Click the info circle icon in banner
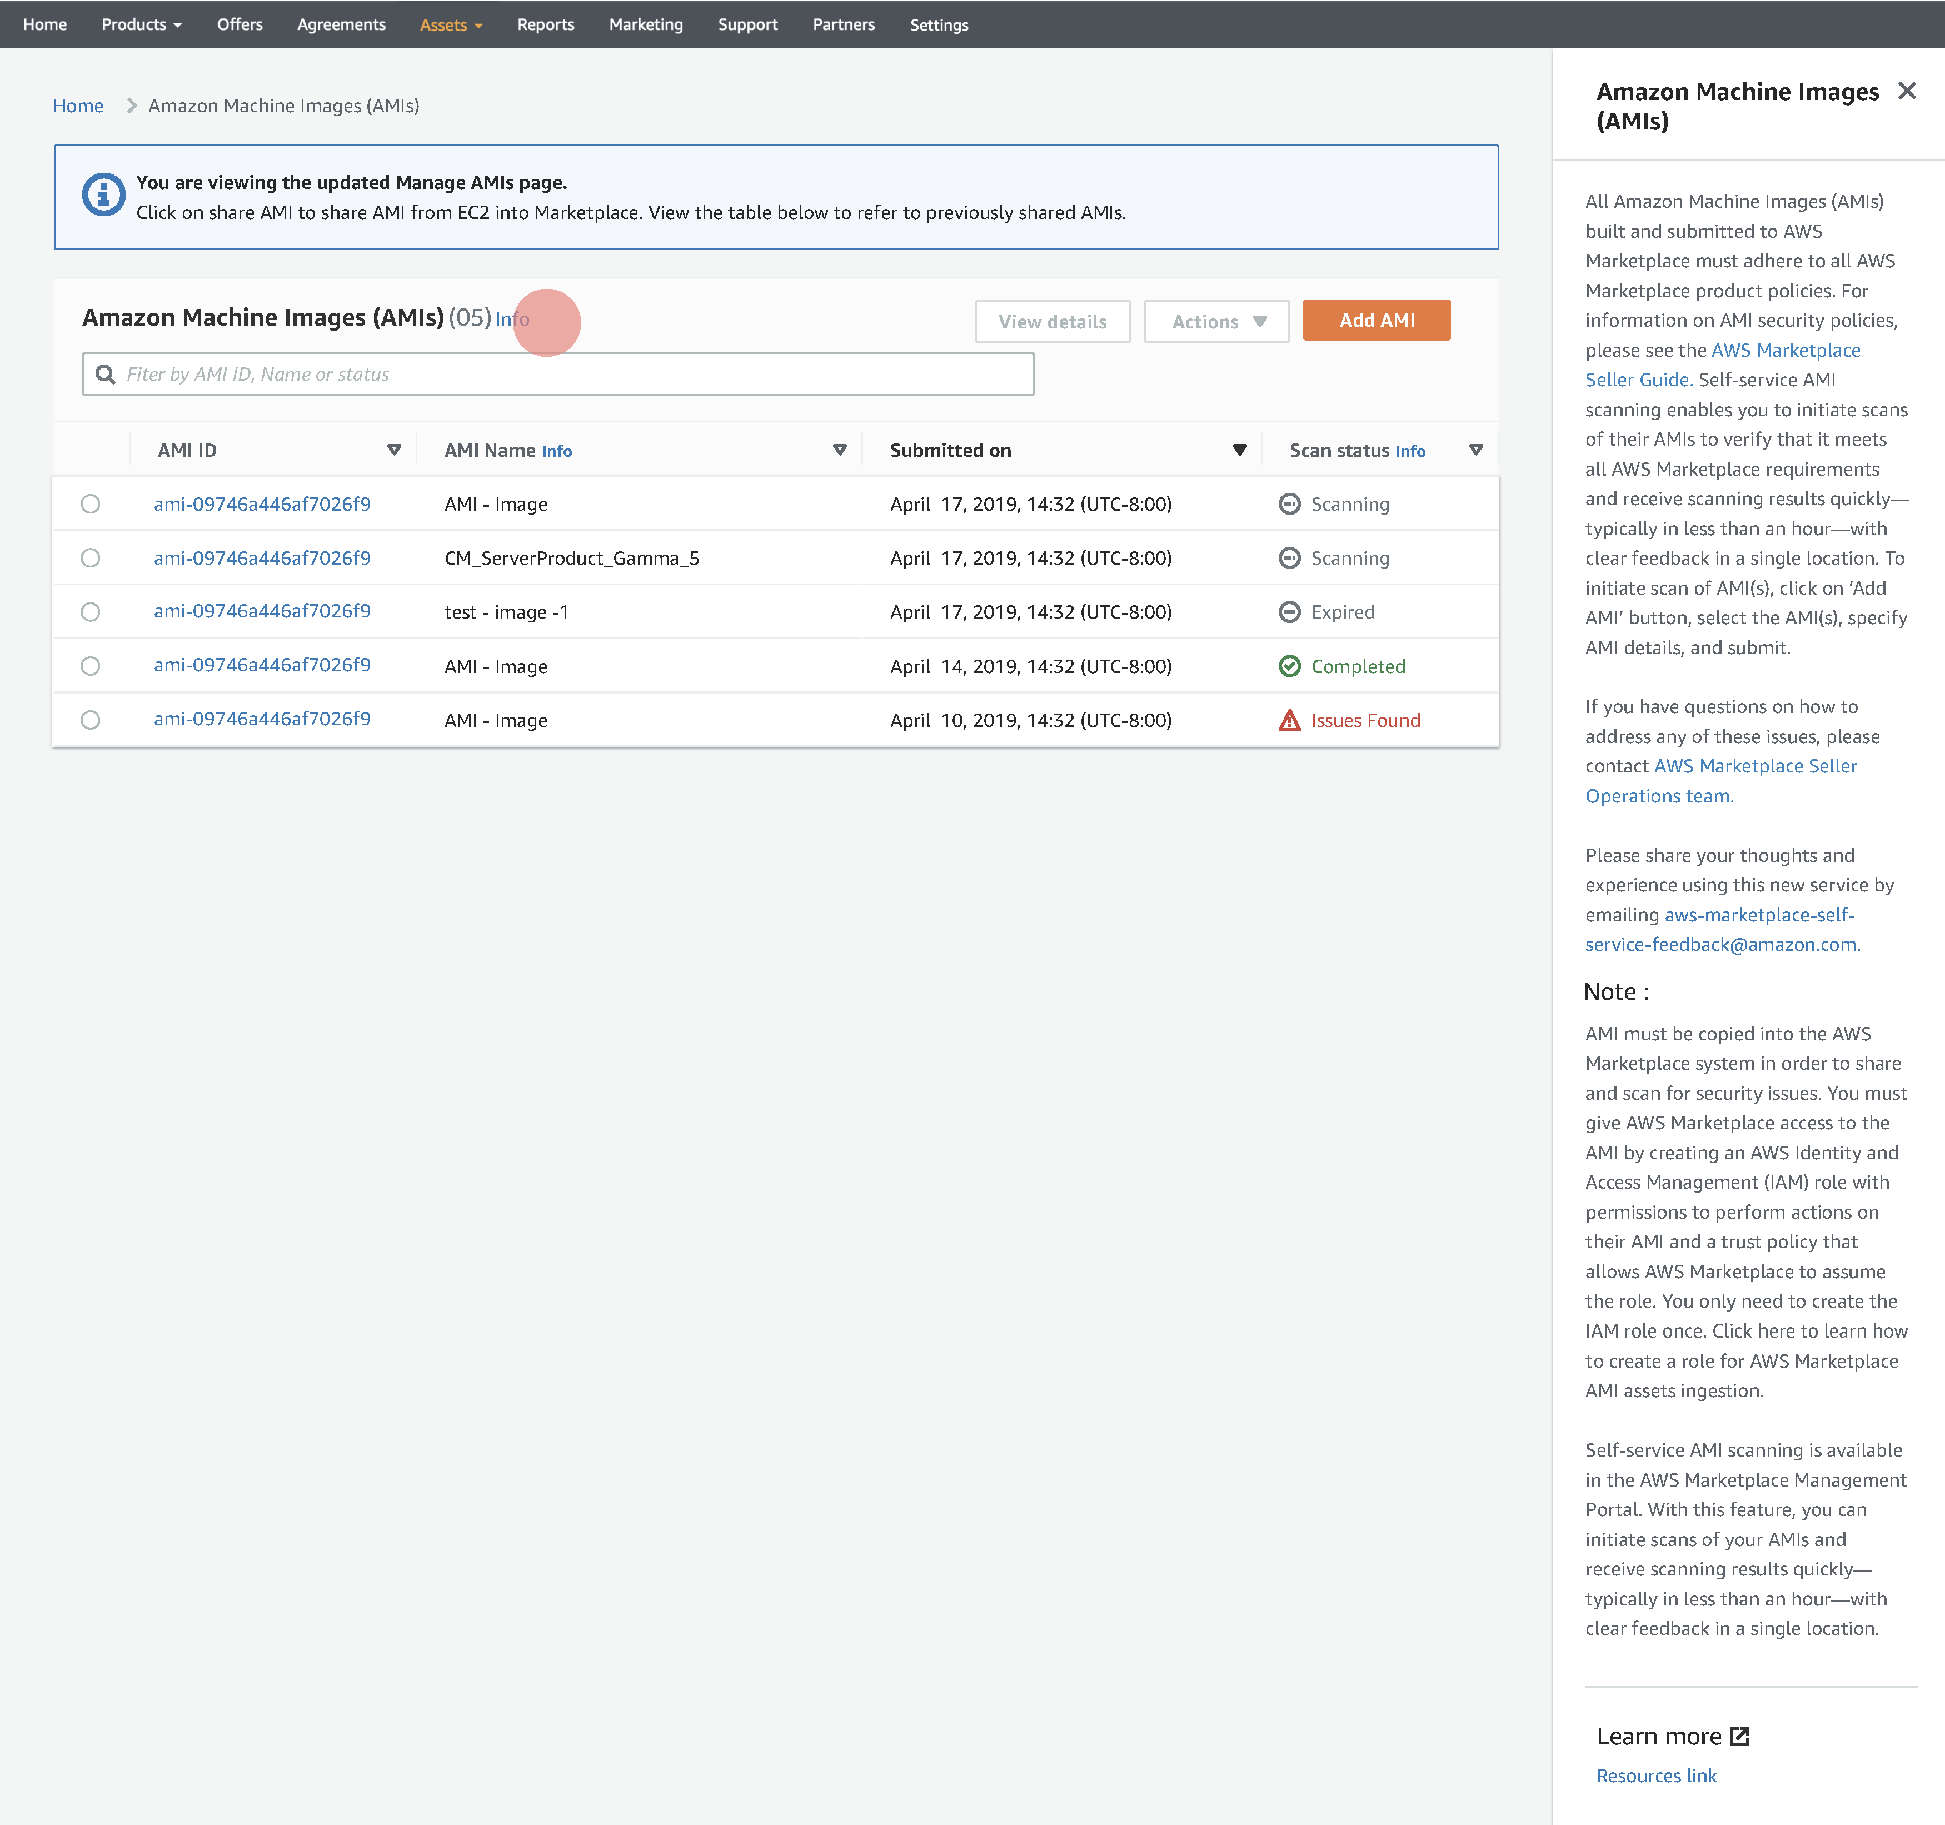This screenshot has width=1945, height=1825. [x=103, y=196]
